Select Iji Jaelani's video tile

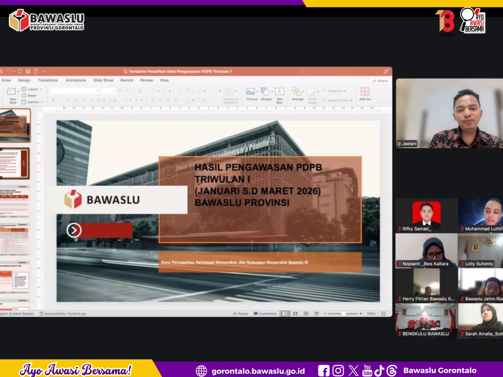pyautogui.click(x=450, y=113)
